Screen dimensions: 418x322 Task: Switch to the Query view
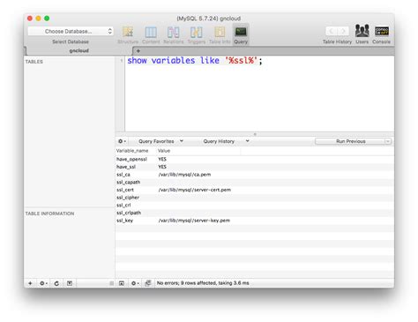pos(241,34)
